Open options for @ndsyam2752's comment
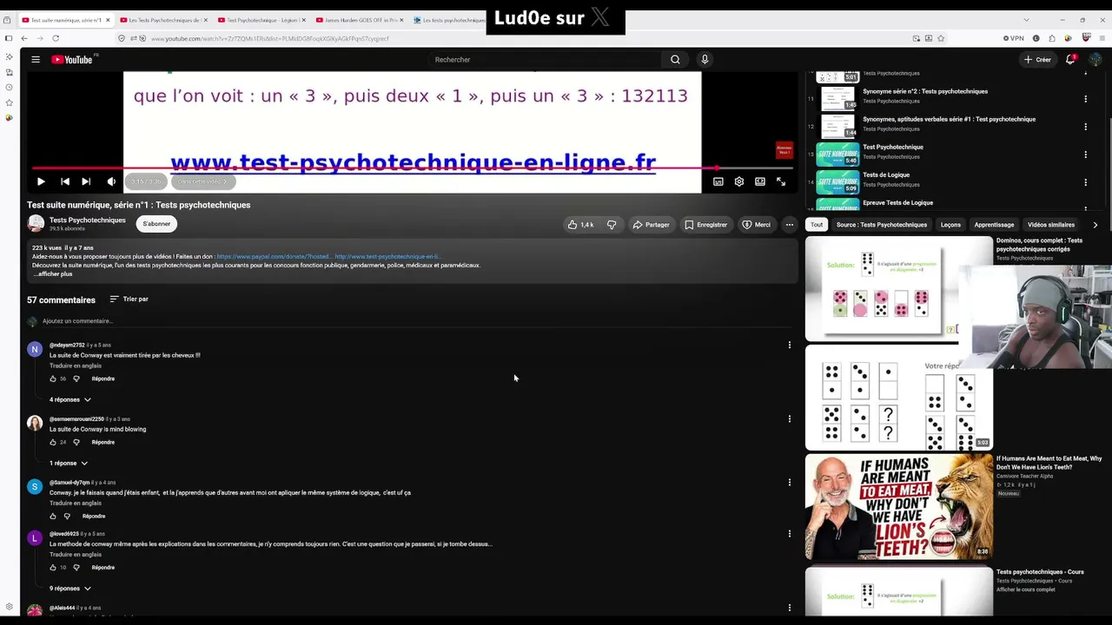 tap(790, 345)
